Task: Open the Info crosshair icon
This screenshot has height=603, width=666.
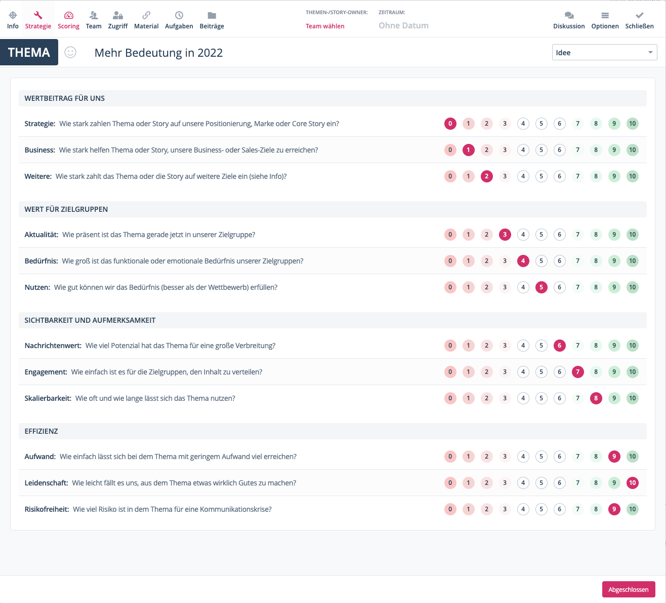Action: click(x=13, y=16)
